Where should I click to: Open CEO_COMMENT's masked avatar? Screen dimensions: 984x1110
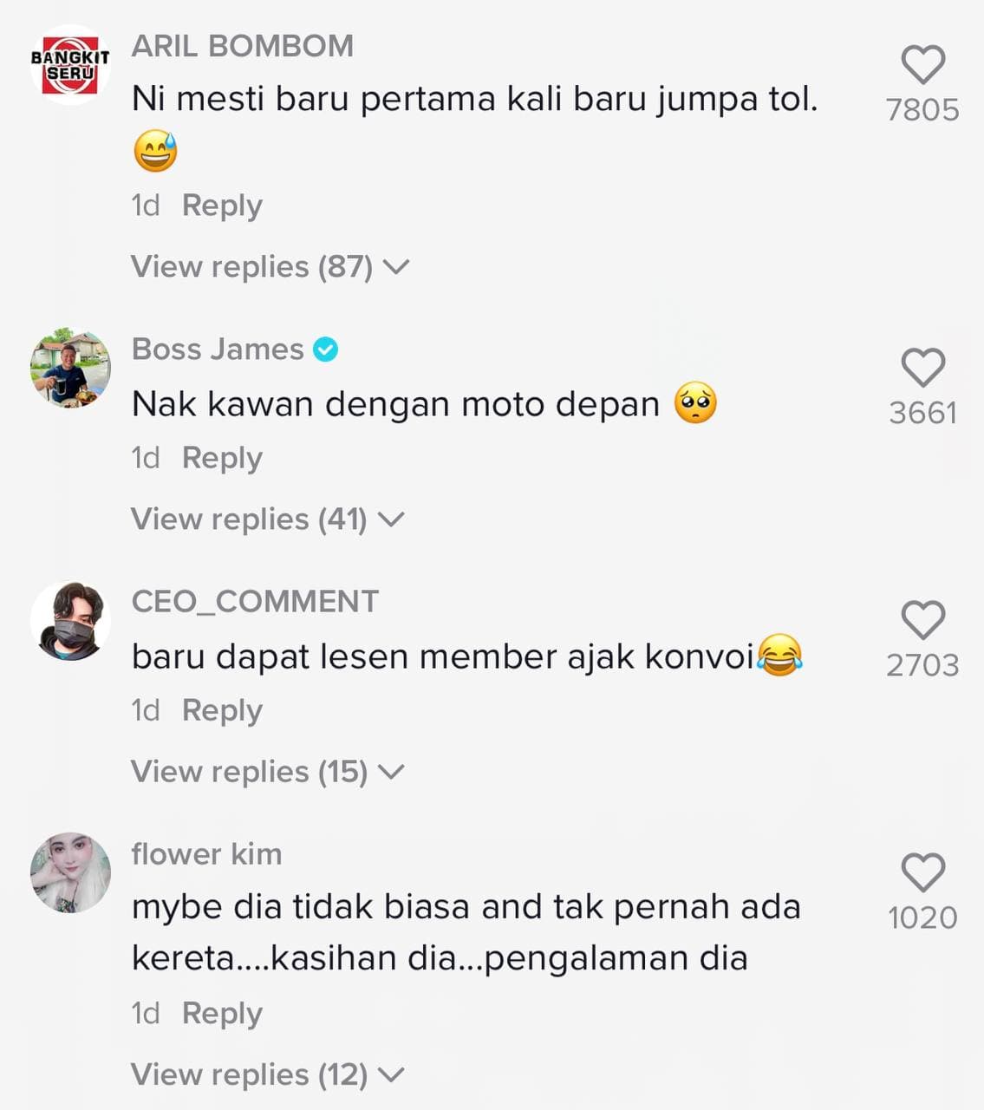pos(70,620)
